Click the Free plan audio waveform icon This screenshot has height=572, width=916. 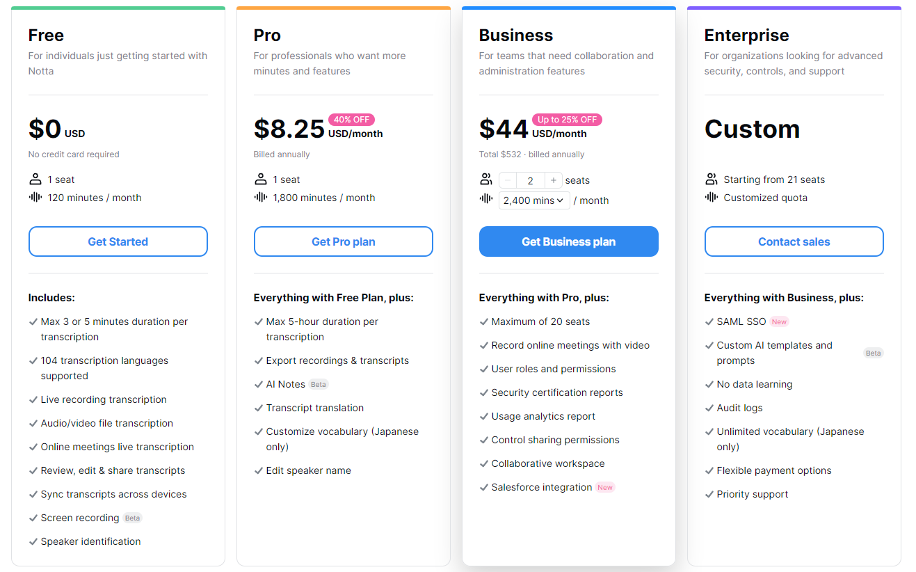point(35,198)
